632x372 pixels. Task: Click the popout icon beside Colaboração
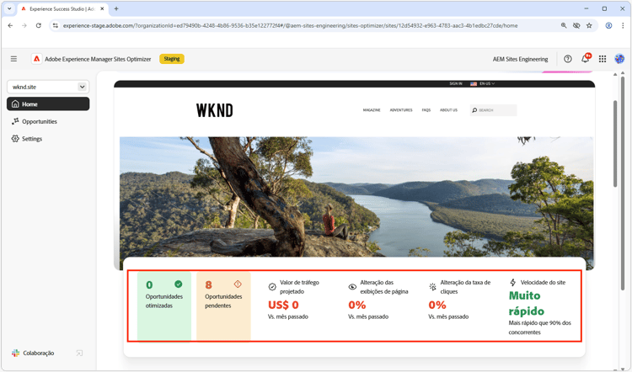(79, 353)
